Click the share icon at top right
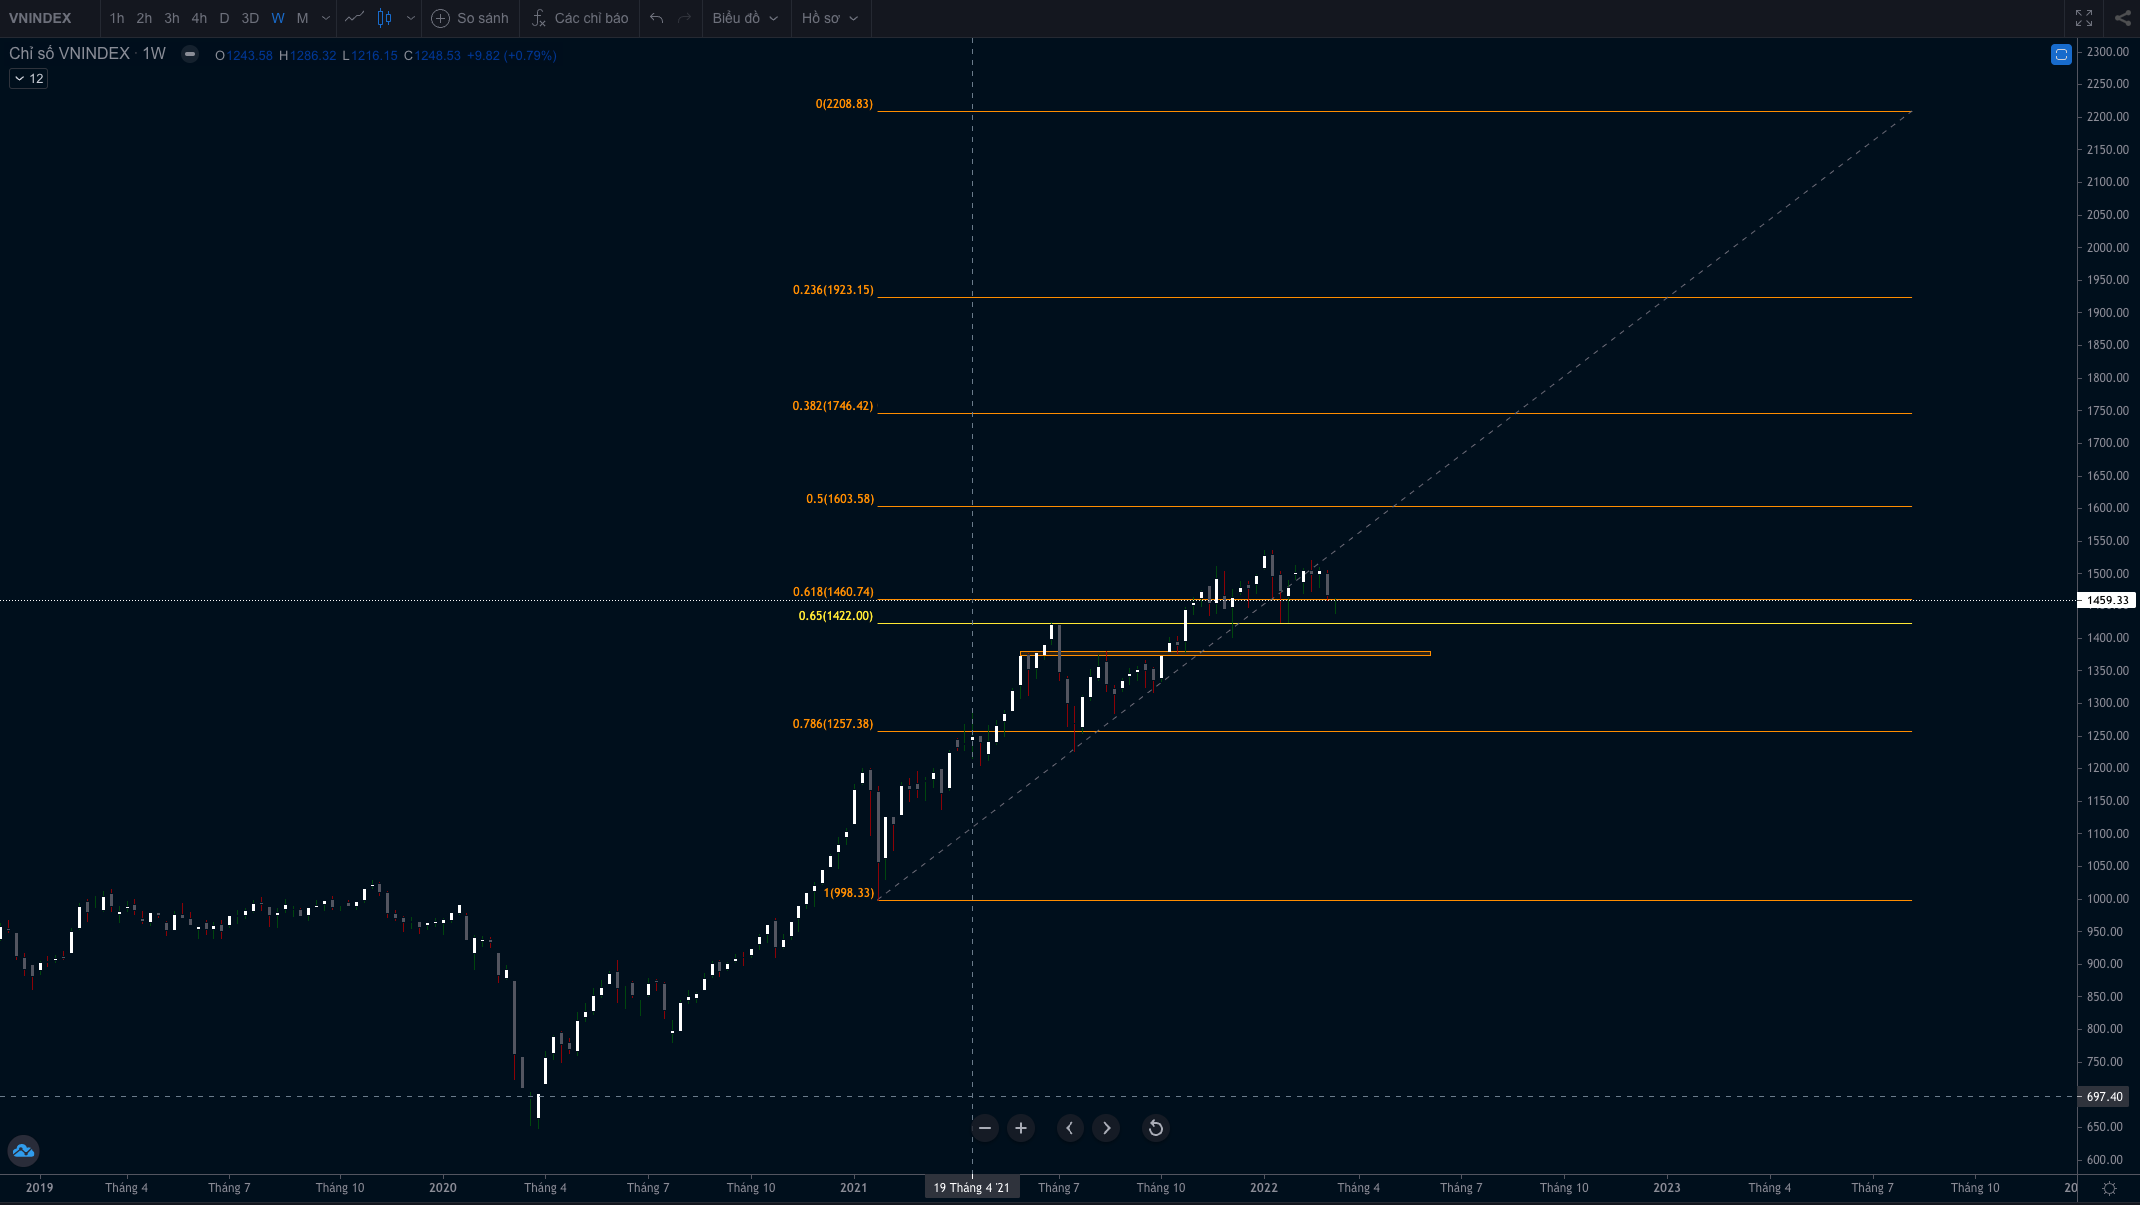 (x=2122, y=18)
